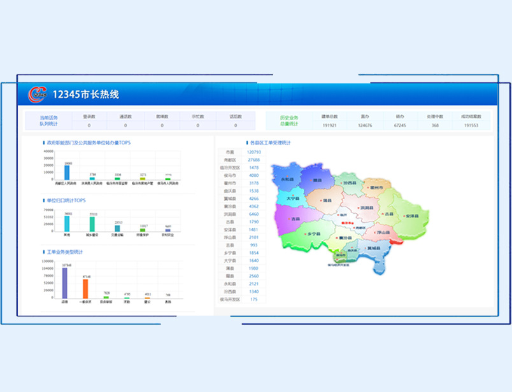Screen dimensions: 512x392
Task: Click the 成功结案数 statistic cell
Action: point(471,121)
